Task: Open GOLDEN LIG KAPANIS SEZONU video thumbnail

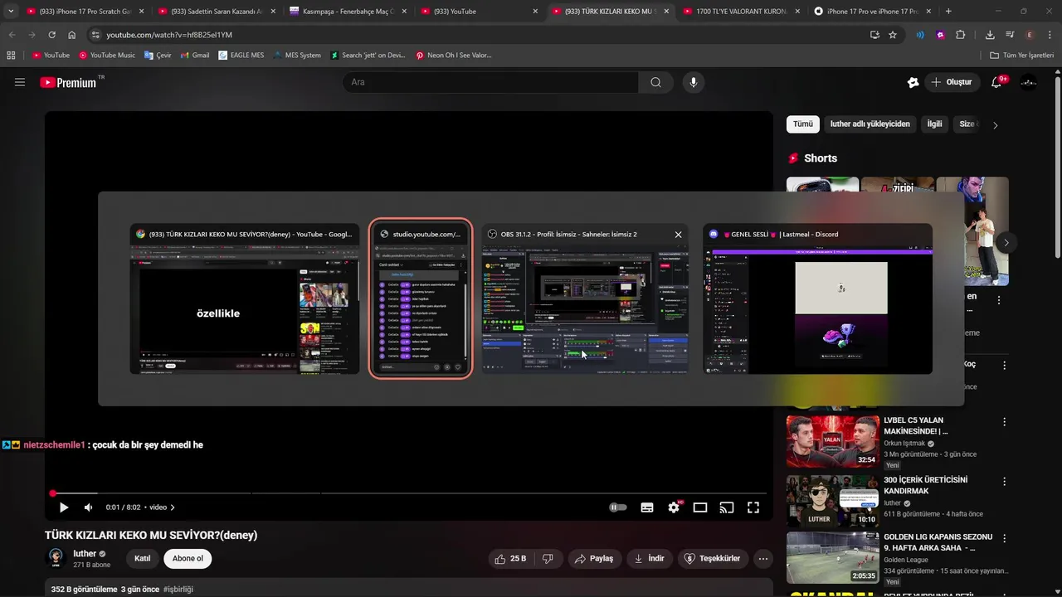Action: pyautogui.click(x=833, y=559)
